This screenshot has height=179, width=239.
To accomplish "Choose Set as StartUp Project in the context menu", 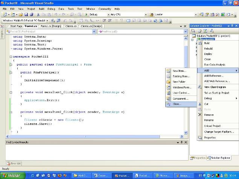I will [216, 93].
